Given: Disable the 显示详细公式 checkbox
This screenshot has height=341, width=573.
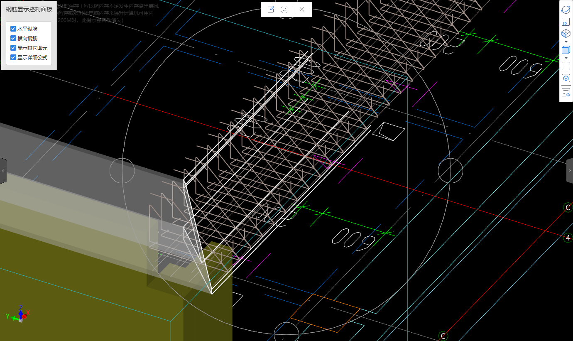Looking at the screenshot, I should pyautogui.click(x=13, y=57).
